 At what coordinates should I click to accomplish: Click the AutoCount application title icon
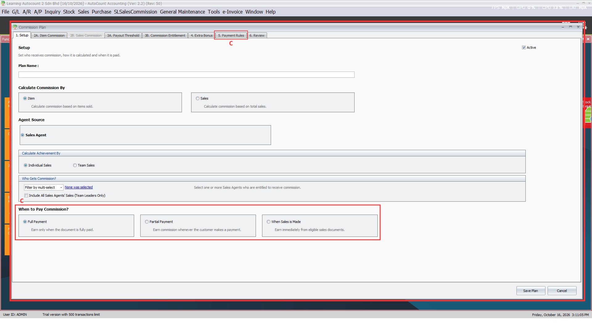click(x=3, y=3)
